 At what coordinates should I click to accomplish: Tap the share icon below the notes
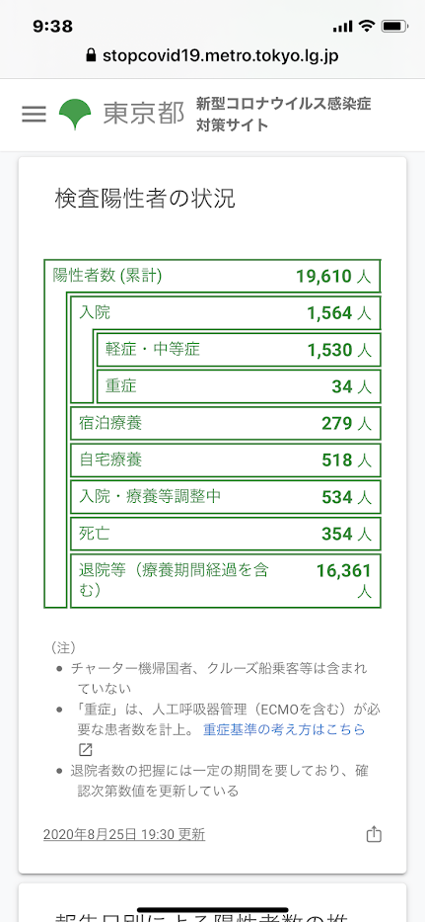pos(374,834)
